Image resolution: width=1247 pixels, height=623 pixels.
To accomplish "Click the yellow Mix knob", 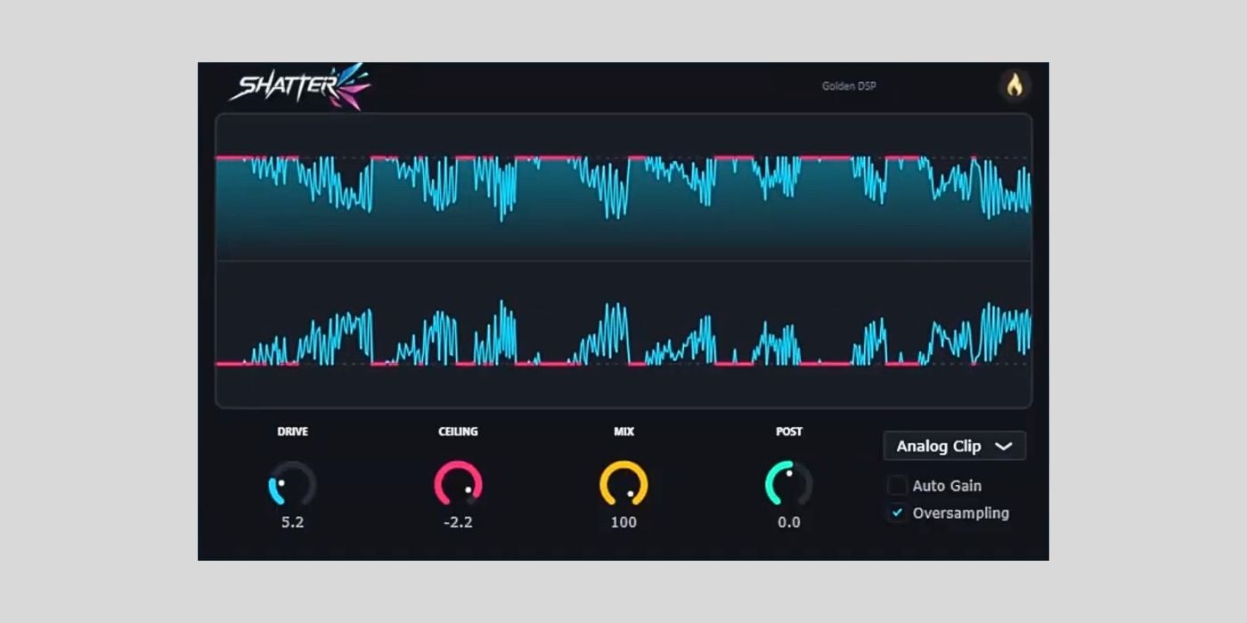I will 623,484.
